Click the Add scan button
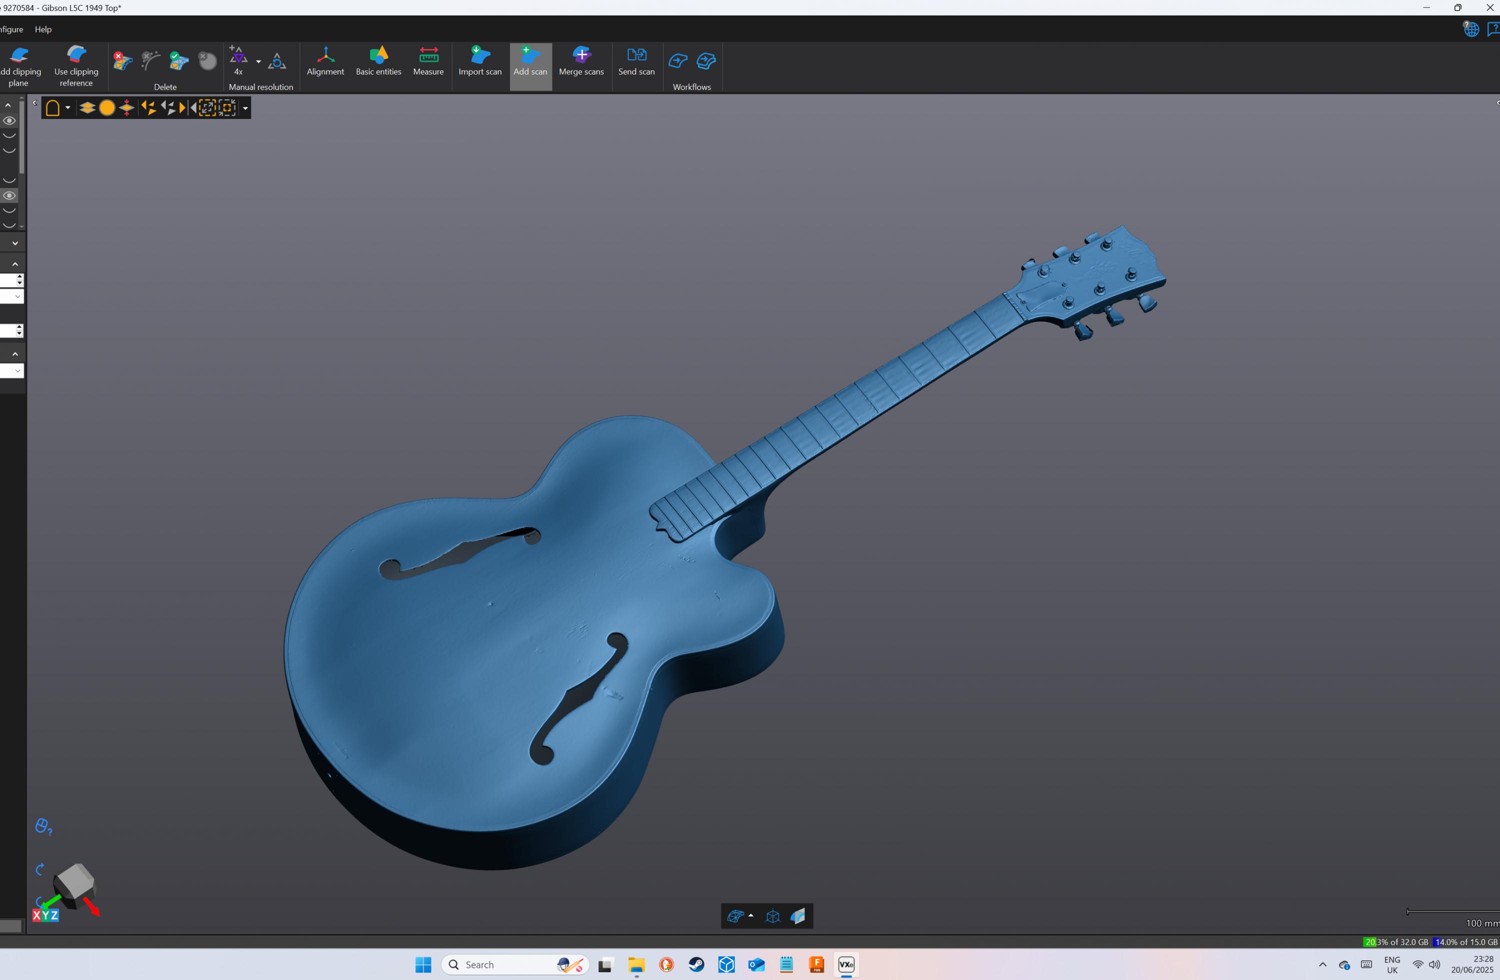The image size is (1500, 980). pos(530,66)
